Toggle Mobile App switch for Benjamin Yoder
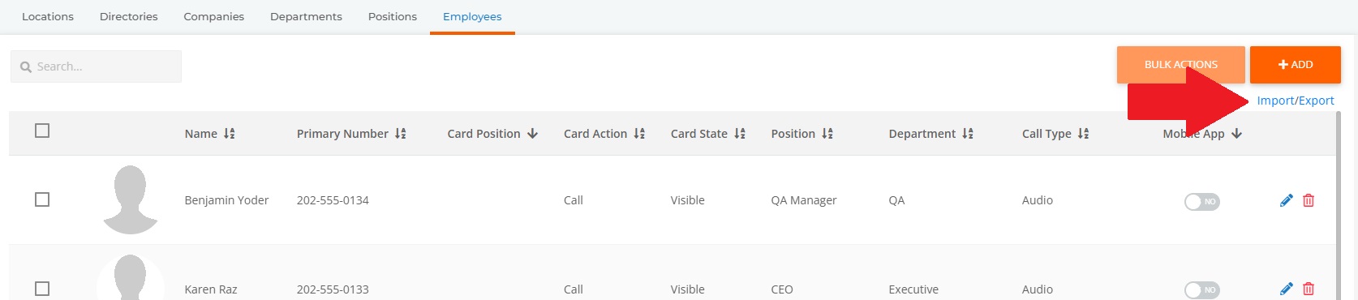This screenshot has width=1358, height=300. [x=1201, y=201]
